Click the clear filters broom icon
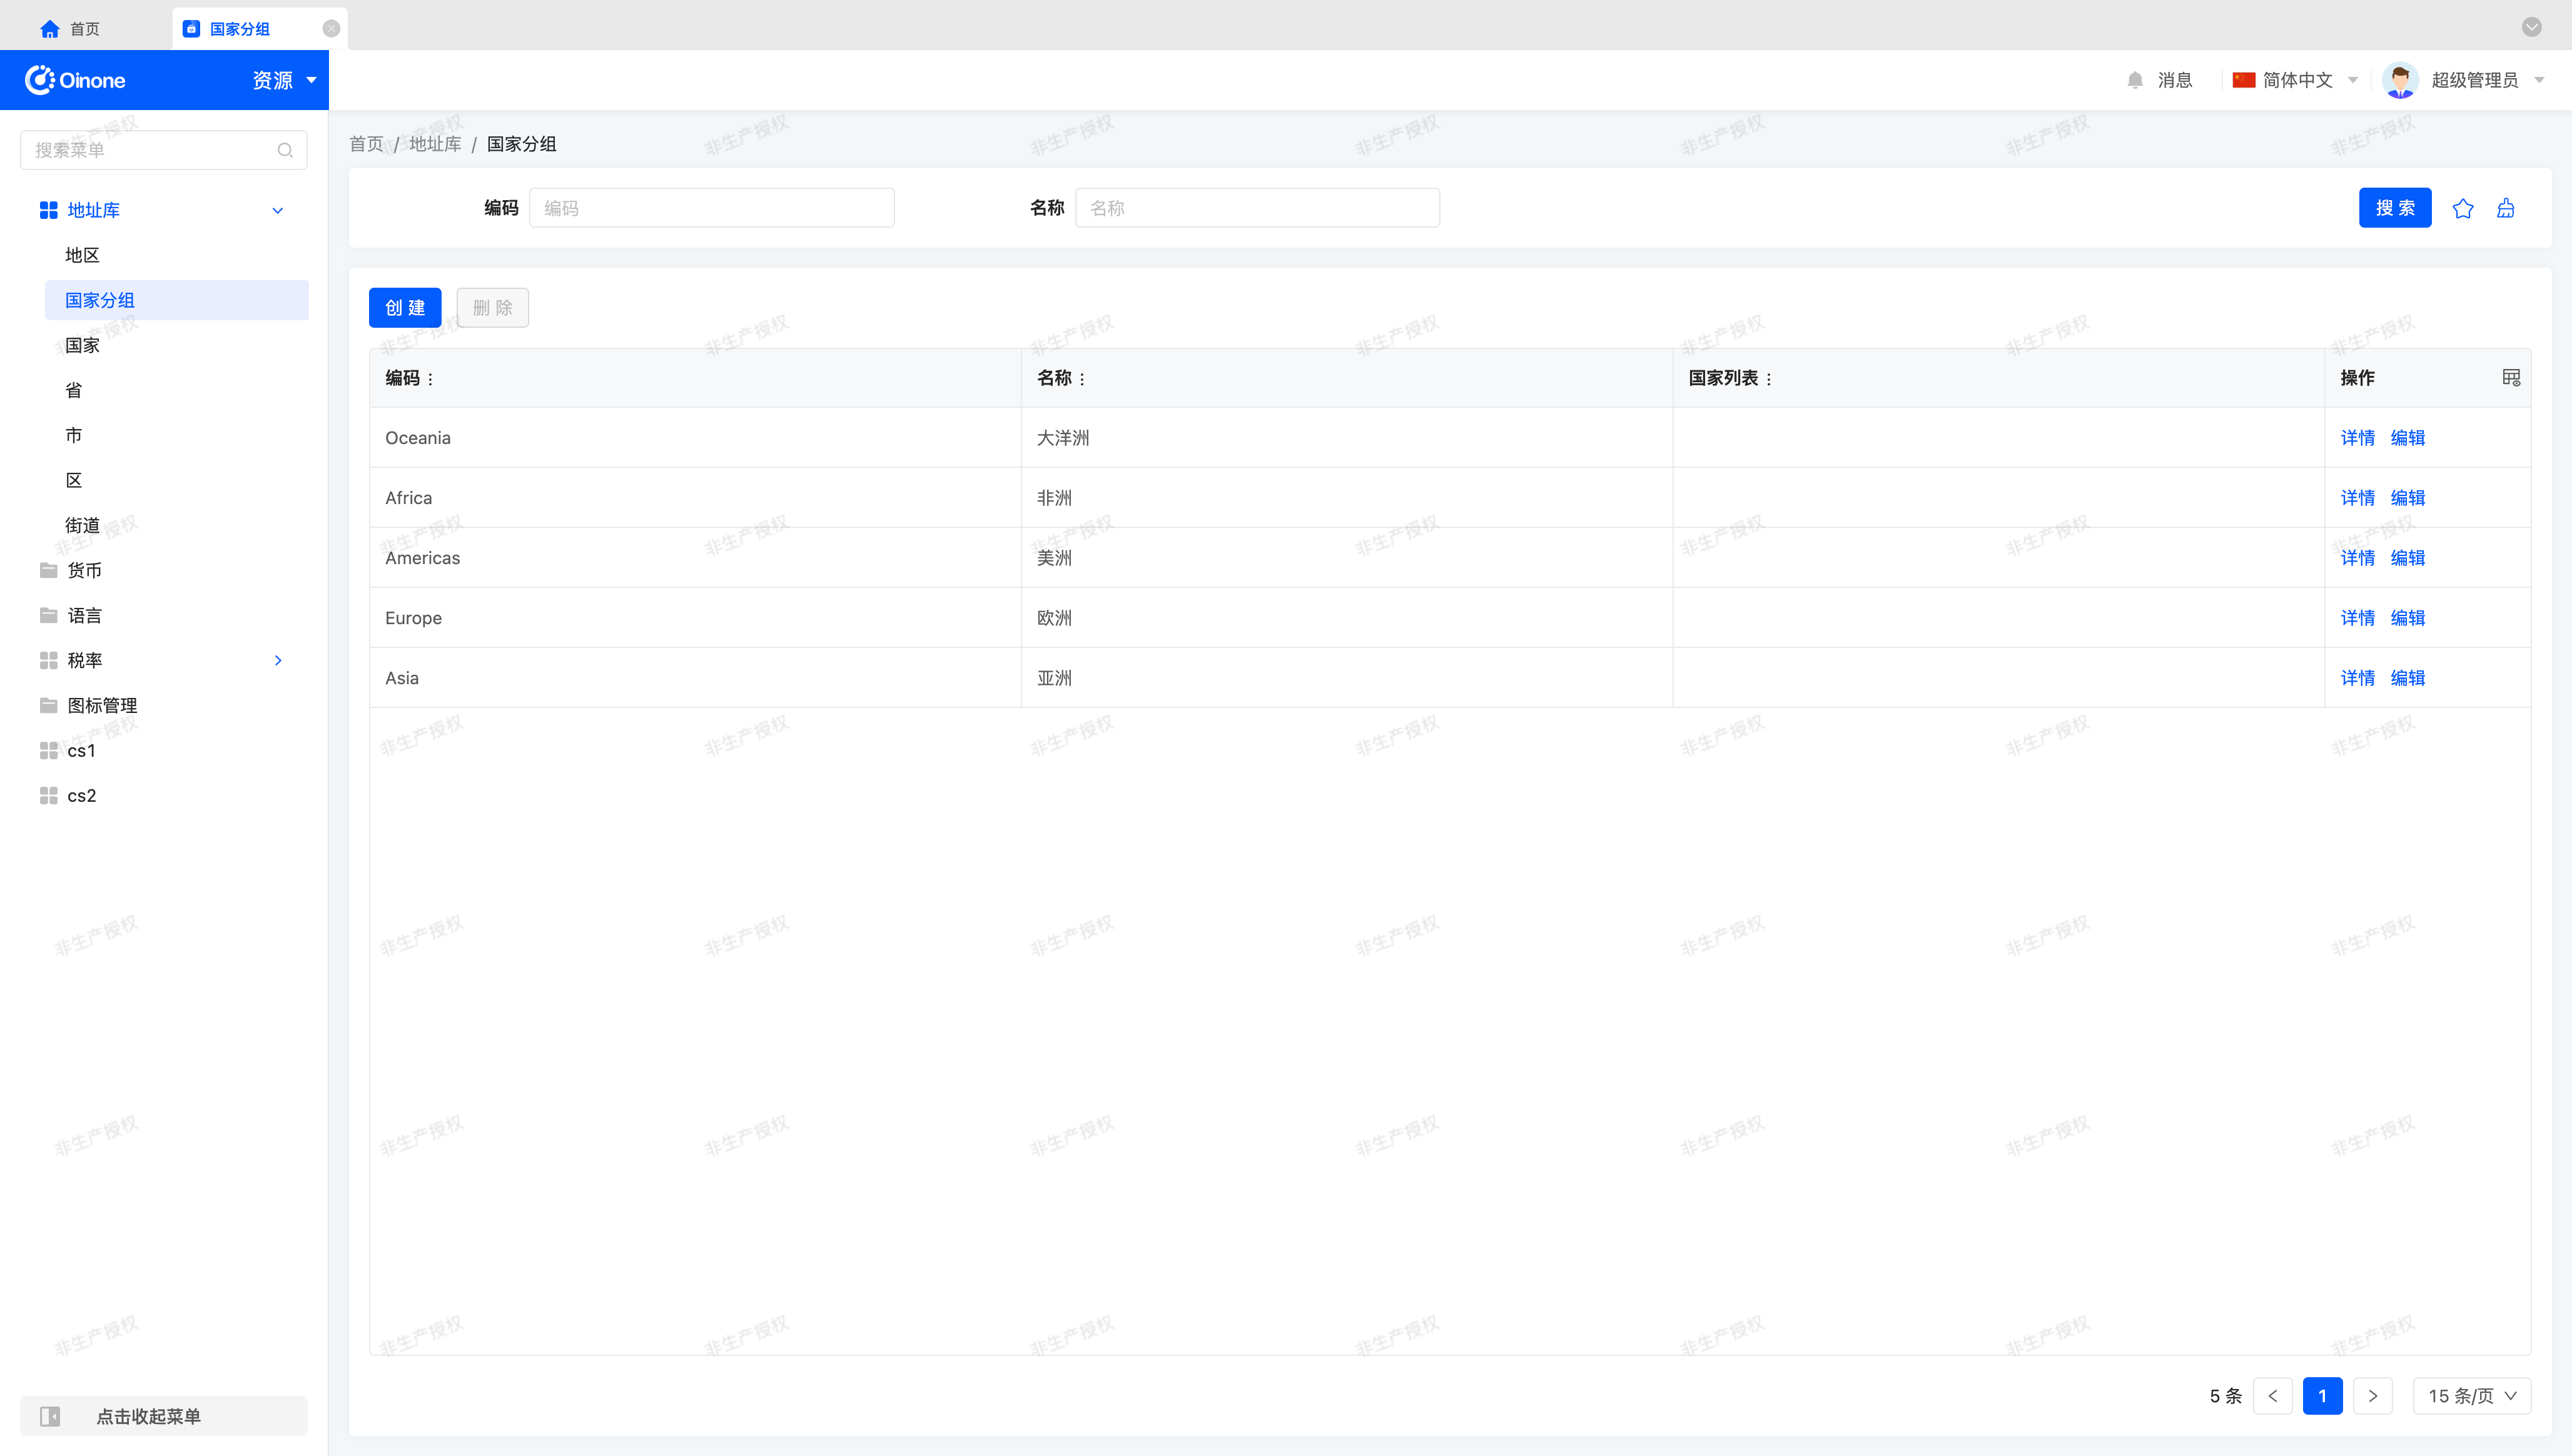The height and width of the screenshot is (1456, 2572). [x=2505, y=208]
